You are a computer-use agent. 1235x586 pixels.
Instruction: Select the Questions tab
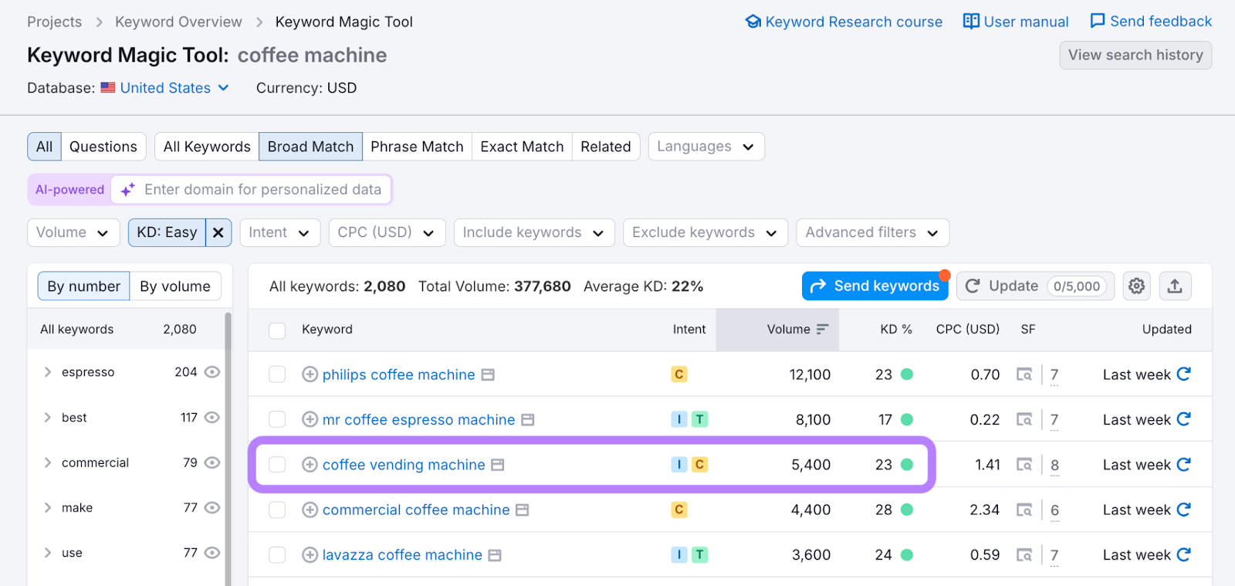tap(103, 147)
